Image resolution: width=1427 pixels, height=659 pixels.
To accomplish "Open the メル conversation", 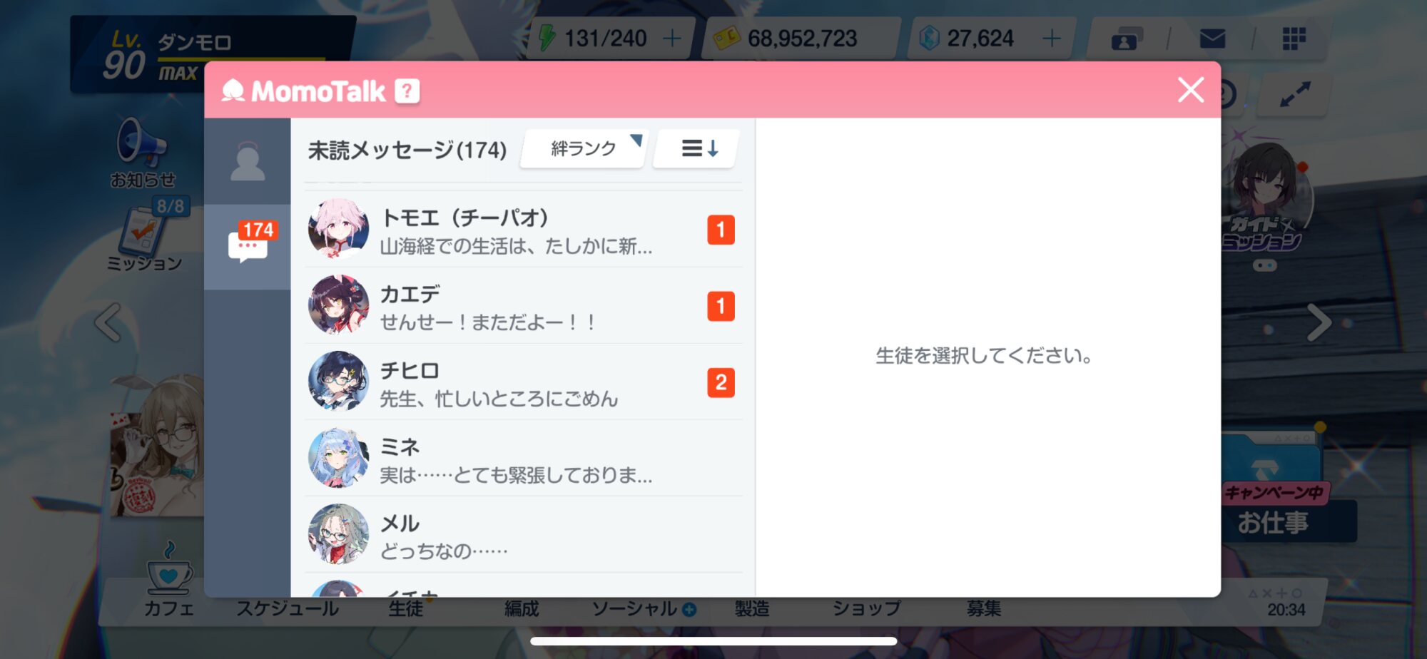I will point(524,535).
